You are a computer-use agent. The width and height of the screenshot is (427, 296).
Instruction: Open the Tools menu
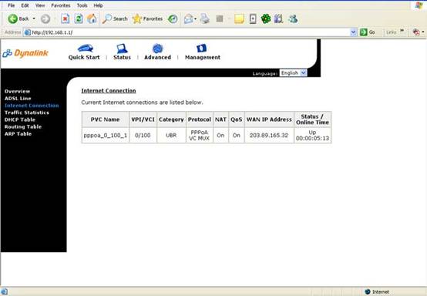82,5
